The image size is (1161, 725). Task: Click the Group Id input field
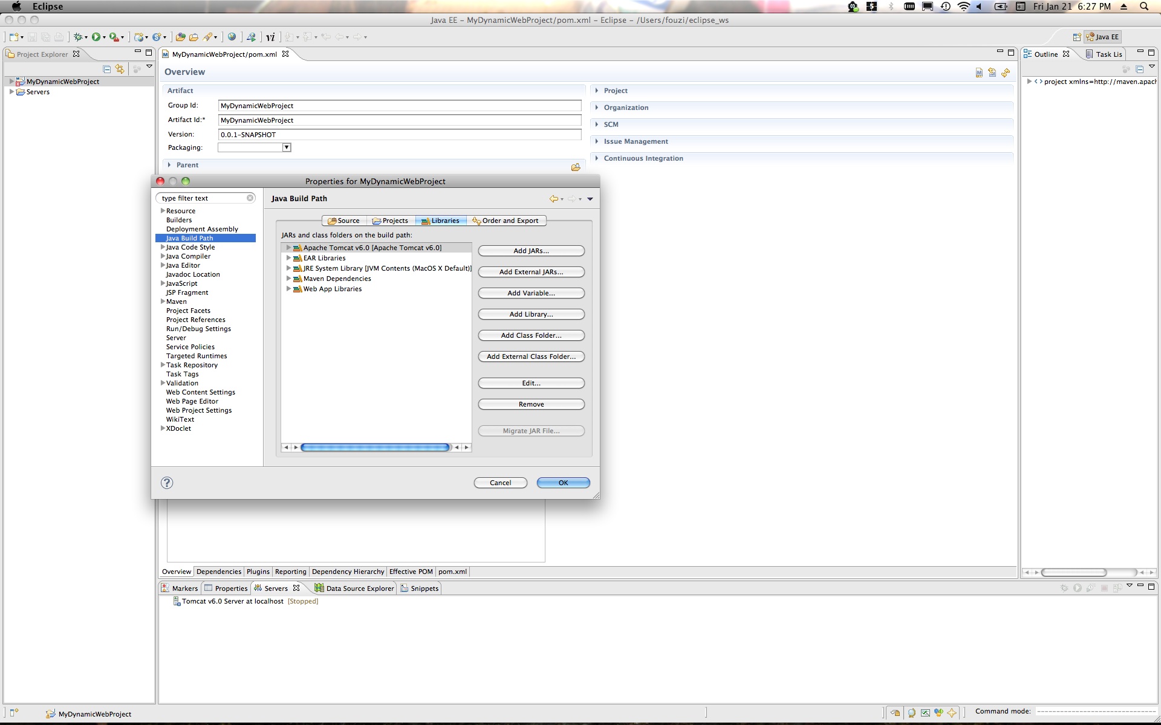pyautogui.click(x=399, y=106)
